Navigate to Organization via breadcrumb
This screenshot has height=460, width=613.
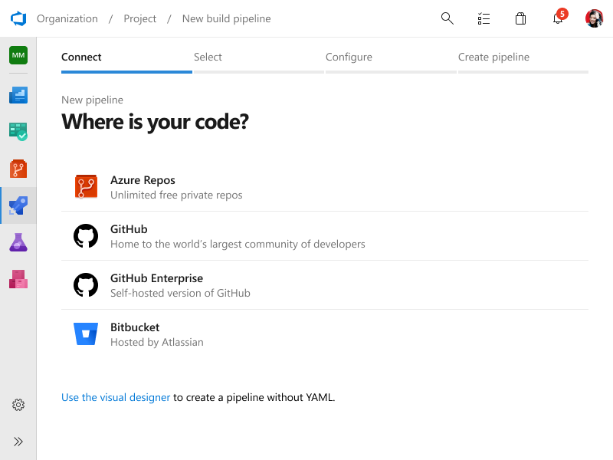pos(67,18)
